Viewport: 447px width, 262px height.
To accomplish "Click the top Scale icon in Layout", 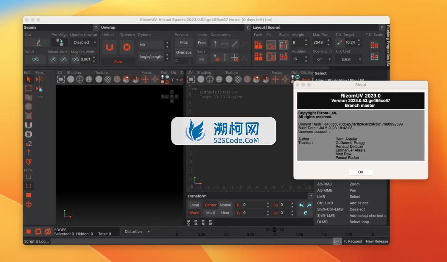I will point(284,45).
